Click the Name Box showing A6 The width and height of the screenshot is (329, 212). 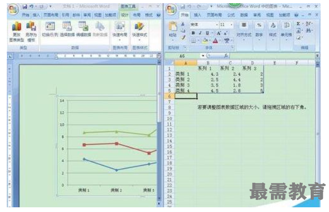[183, 56]
